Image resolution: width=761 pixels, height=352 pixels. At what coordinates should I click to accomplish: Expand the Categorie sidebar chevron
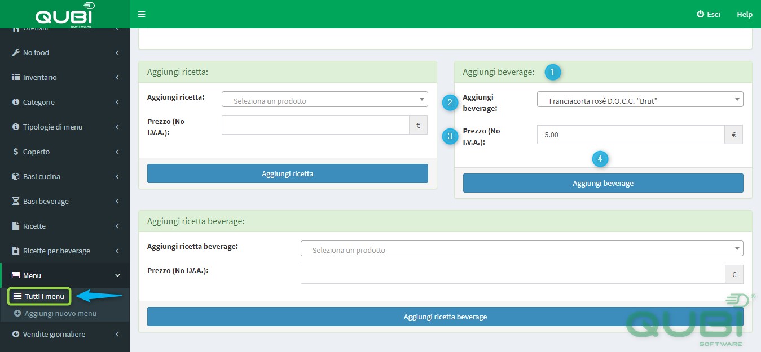point(117,102)
